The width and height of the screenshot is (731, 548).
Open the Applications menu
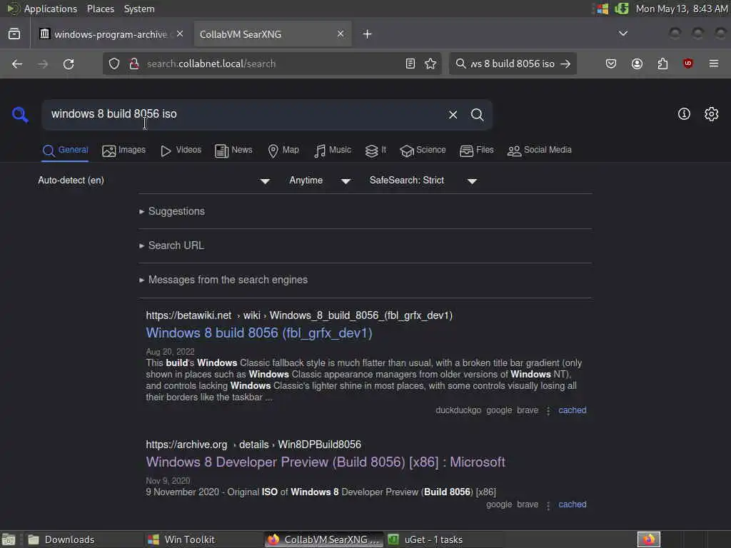click(x=51, y=9)
